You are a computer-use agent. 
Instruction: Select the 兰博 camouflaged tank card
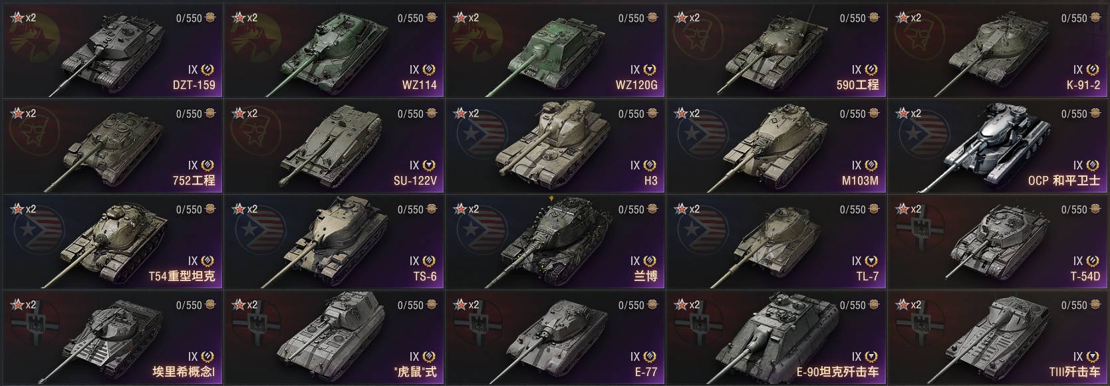(x=555, y=241)
